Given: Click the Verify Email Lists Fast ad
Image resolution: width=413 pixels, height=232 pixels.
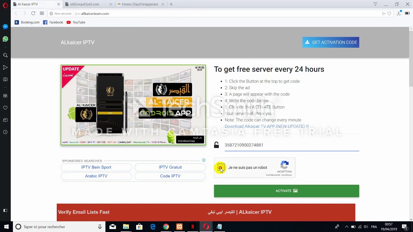Looking at the screenshot, I should click(84, 212).
